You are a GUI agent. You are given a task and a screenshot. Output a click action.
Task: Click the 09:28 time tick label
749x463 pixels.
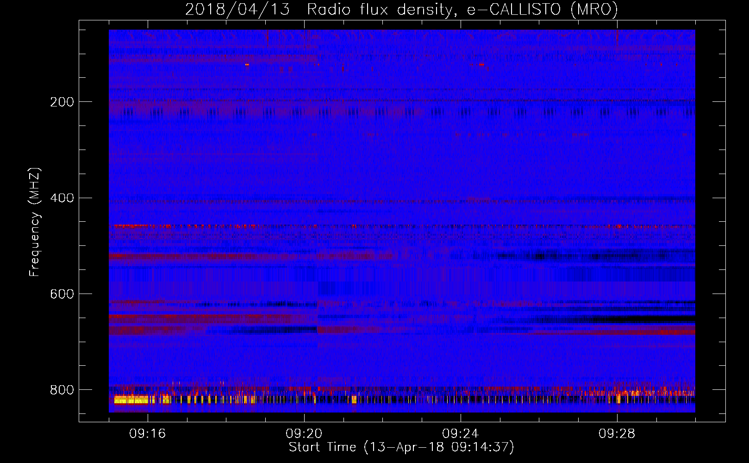pos(617,434)
